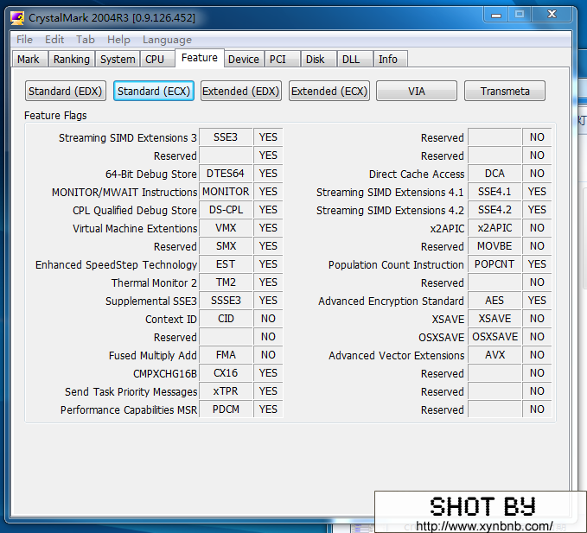Image resolution: width=587 pixels, height=533 pixels.
Task: Switch to the System tab
Action: click(x=118, y=60)
